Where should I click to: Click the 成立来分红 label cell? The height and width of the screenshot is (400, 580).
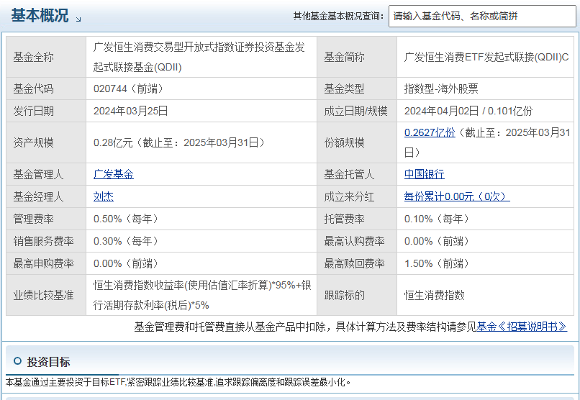[x=357, y=196]
